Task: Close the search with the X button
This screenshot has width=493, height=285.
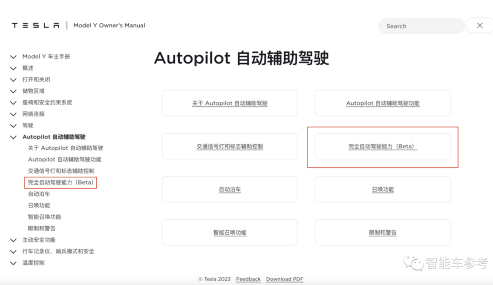Action: [479, 26]
